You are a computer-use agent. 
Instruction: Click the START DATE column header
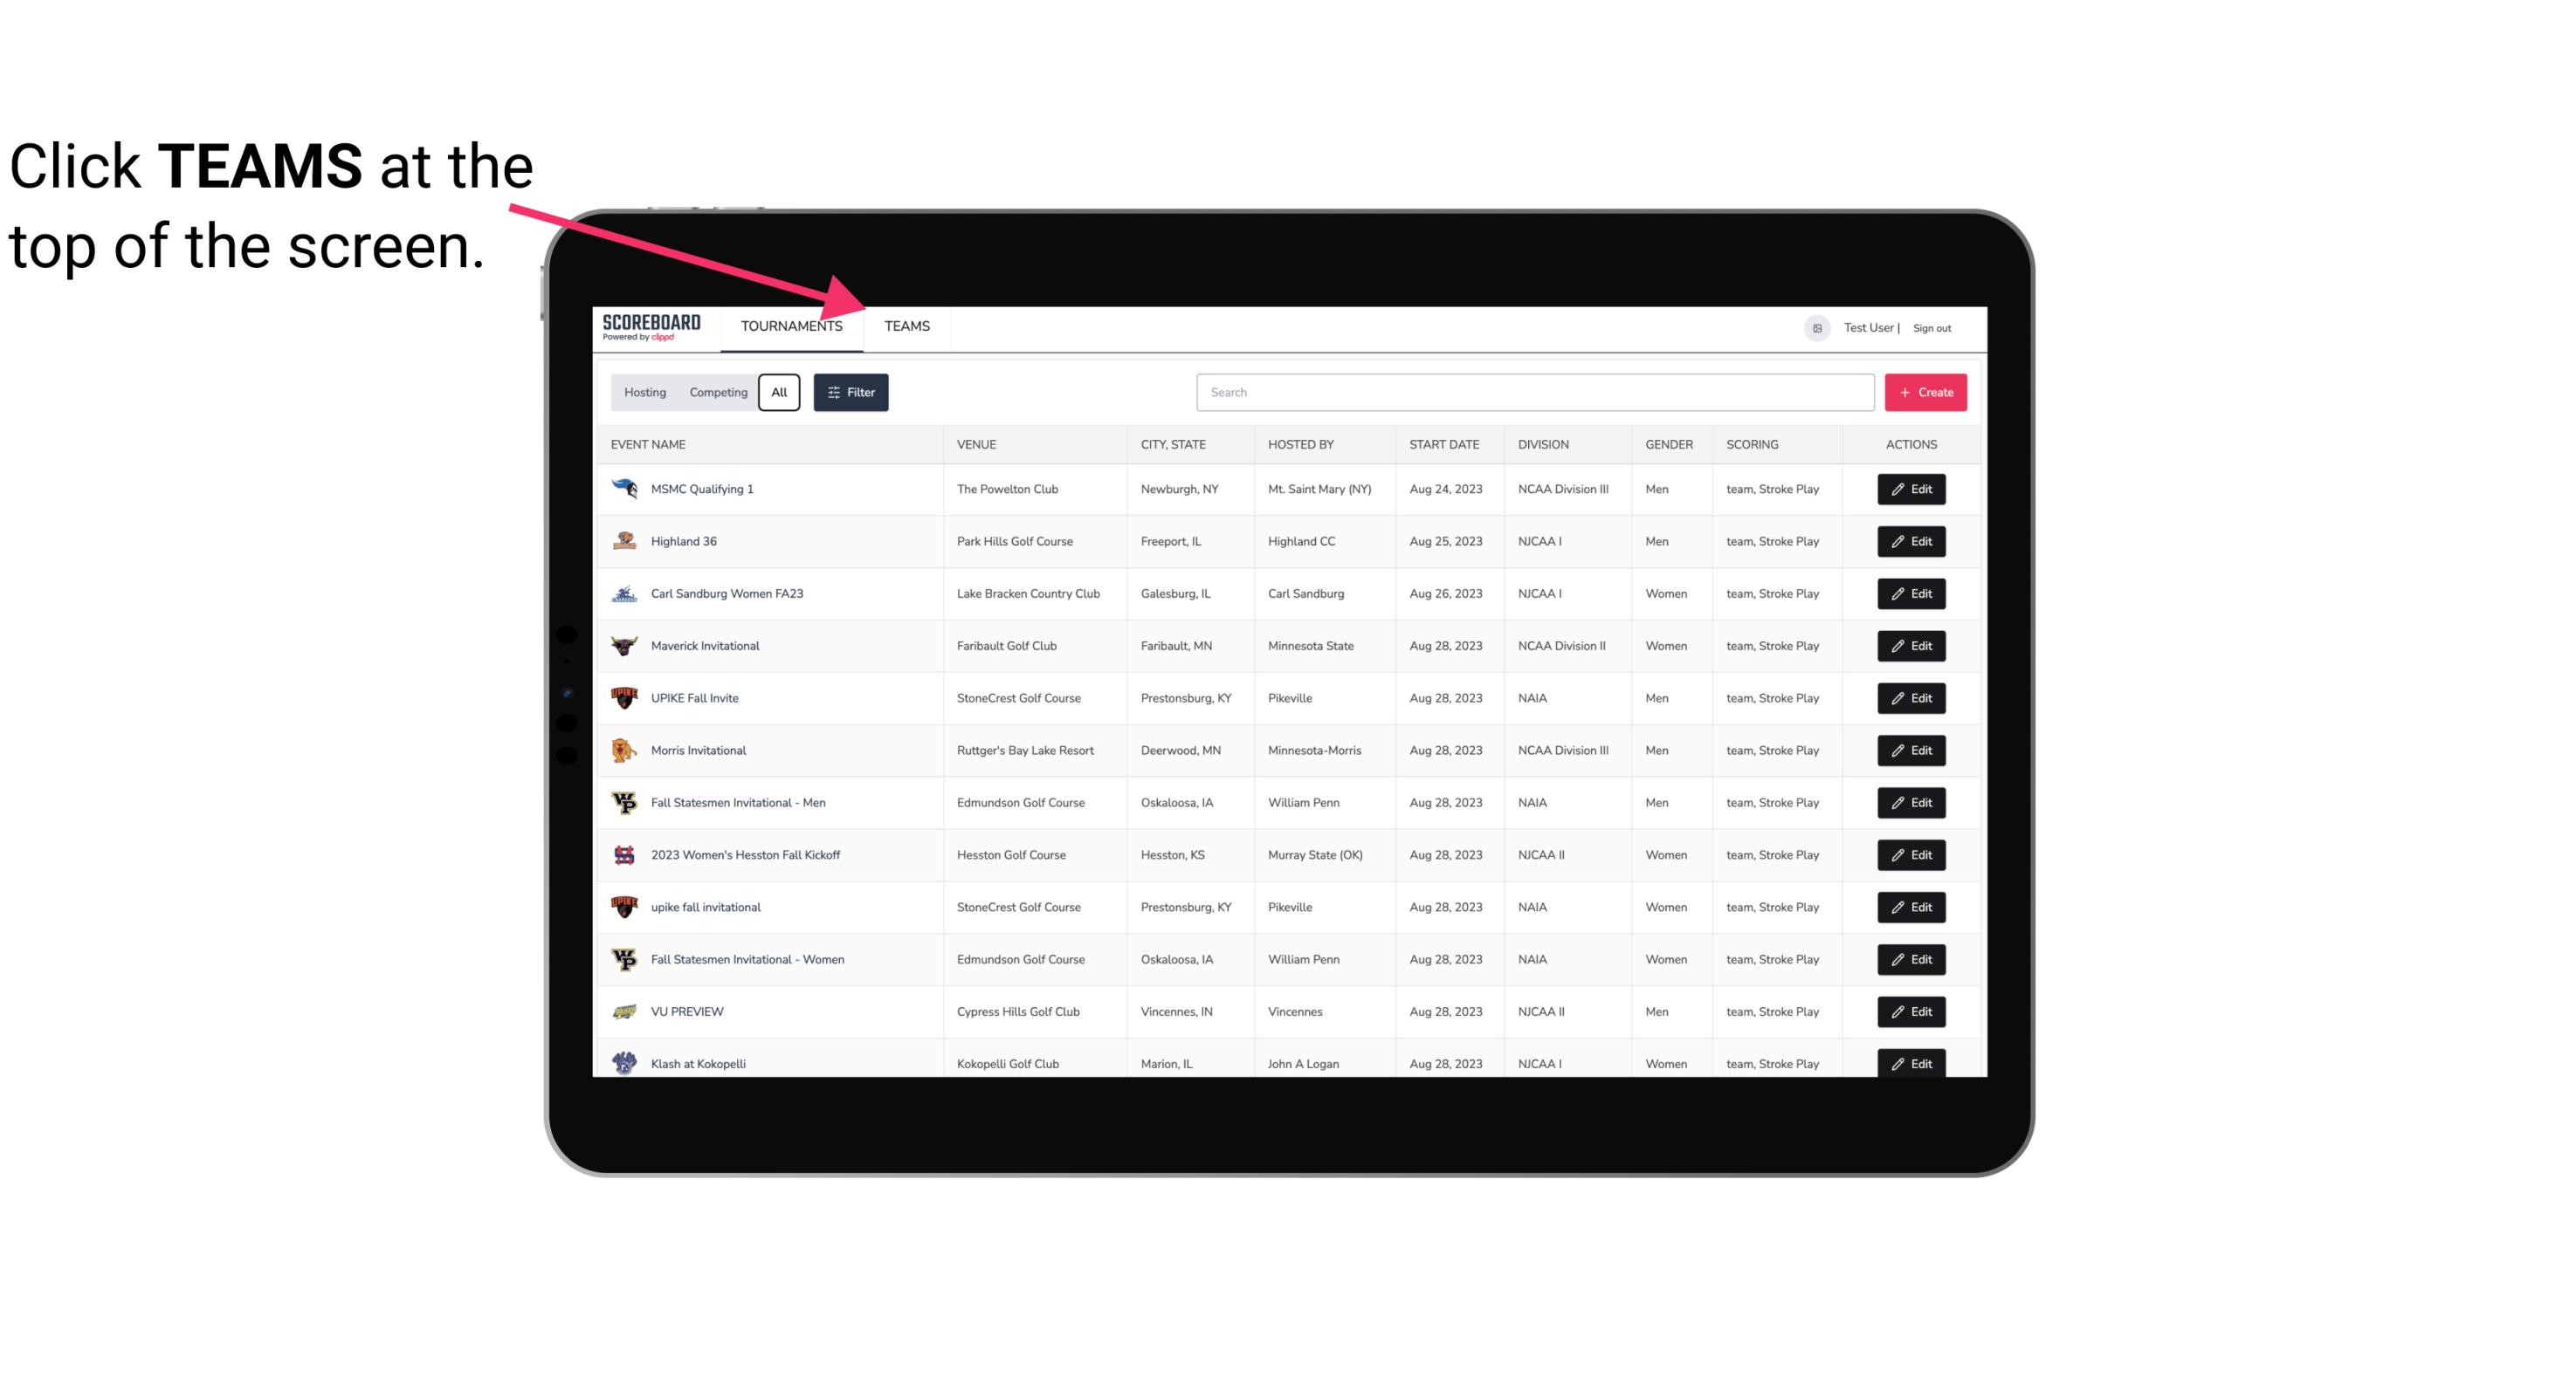coord(1442,443)
